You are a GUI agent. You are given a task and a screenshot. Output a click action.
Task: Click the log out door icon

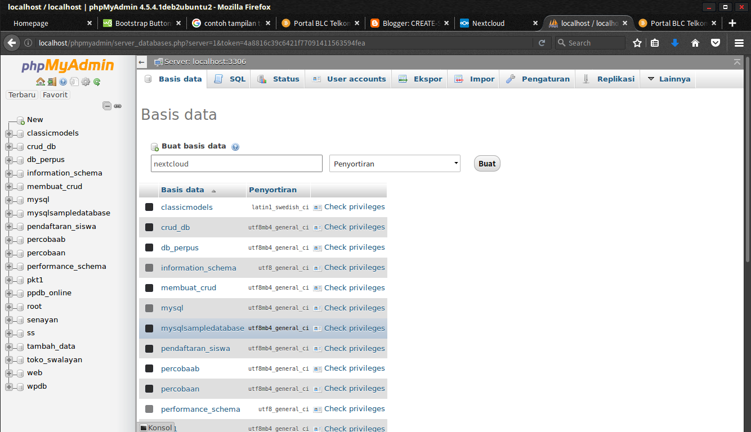(52, 82)
